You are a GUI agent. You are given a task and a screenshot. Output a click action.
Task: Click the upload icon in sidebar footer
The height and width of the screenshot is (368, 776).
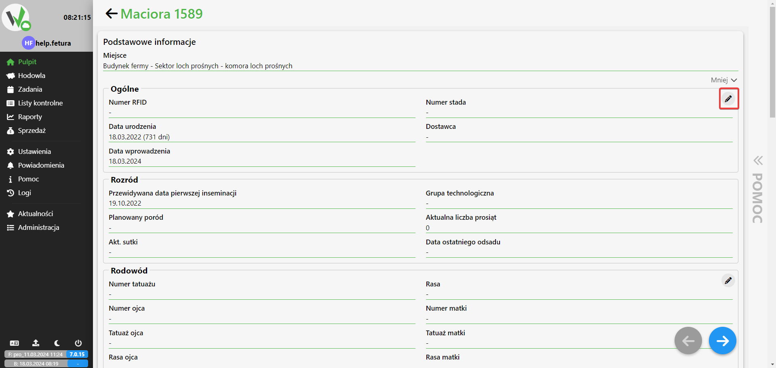tap(36, 343)
